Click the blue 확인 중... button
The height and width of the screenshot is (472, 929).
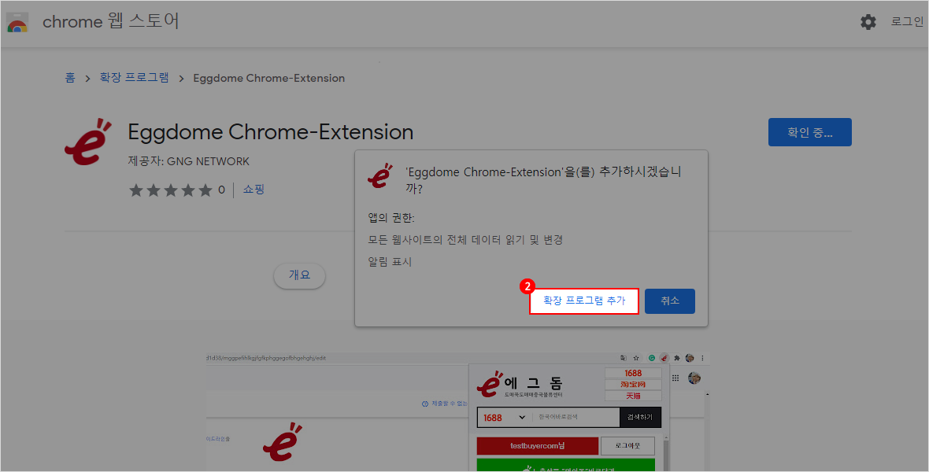click(809, 132)
